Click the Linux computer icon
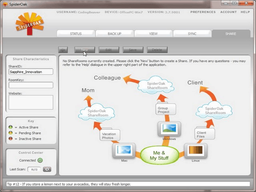This screenshot has width=256, height=192. [x=195, y=150]
